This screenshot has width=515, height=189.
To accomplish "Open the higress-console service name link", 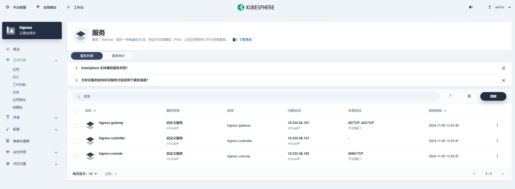I will coord(111,154).
